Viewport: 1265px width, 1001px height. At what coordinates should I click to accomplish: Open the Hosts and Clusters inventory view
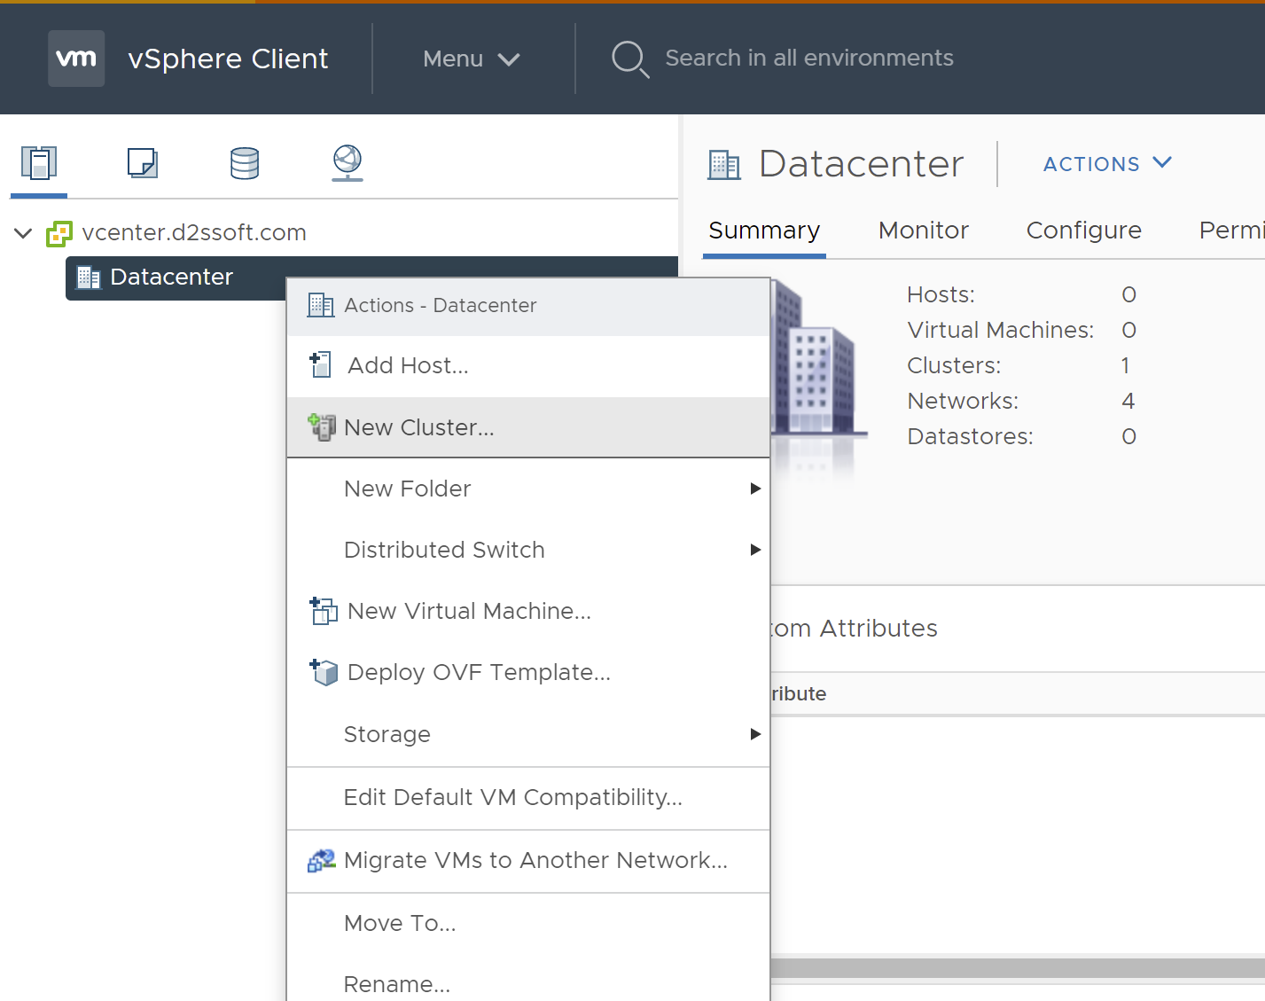coord(39,163)
